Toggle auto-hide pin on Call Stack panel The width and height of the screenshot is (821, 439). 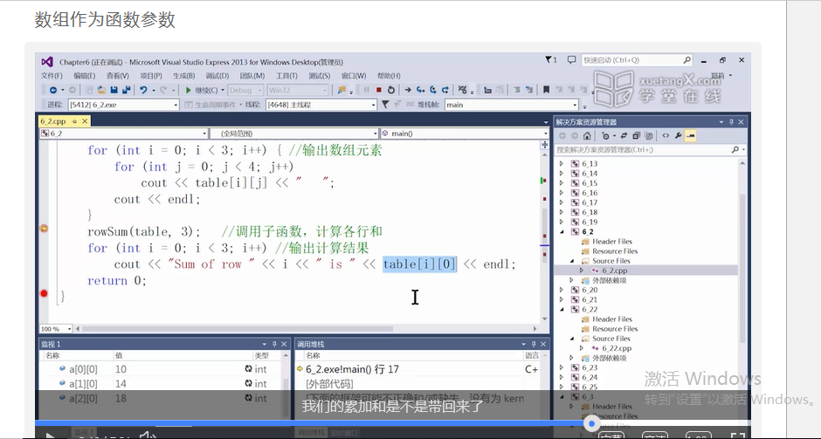click(534, 344)
